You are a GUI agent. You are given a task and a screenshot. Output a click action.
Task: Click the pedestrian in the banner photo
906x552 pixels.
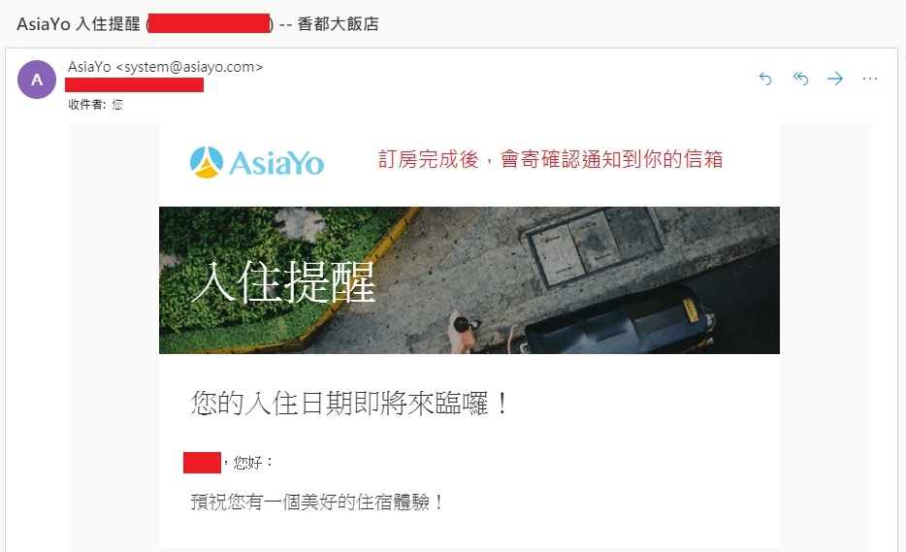pyautogui.click(x=463, y=332)
